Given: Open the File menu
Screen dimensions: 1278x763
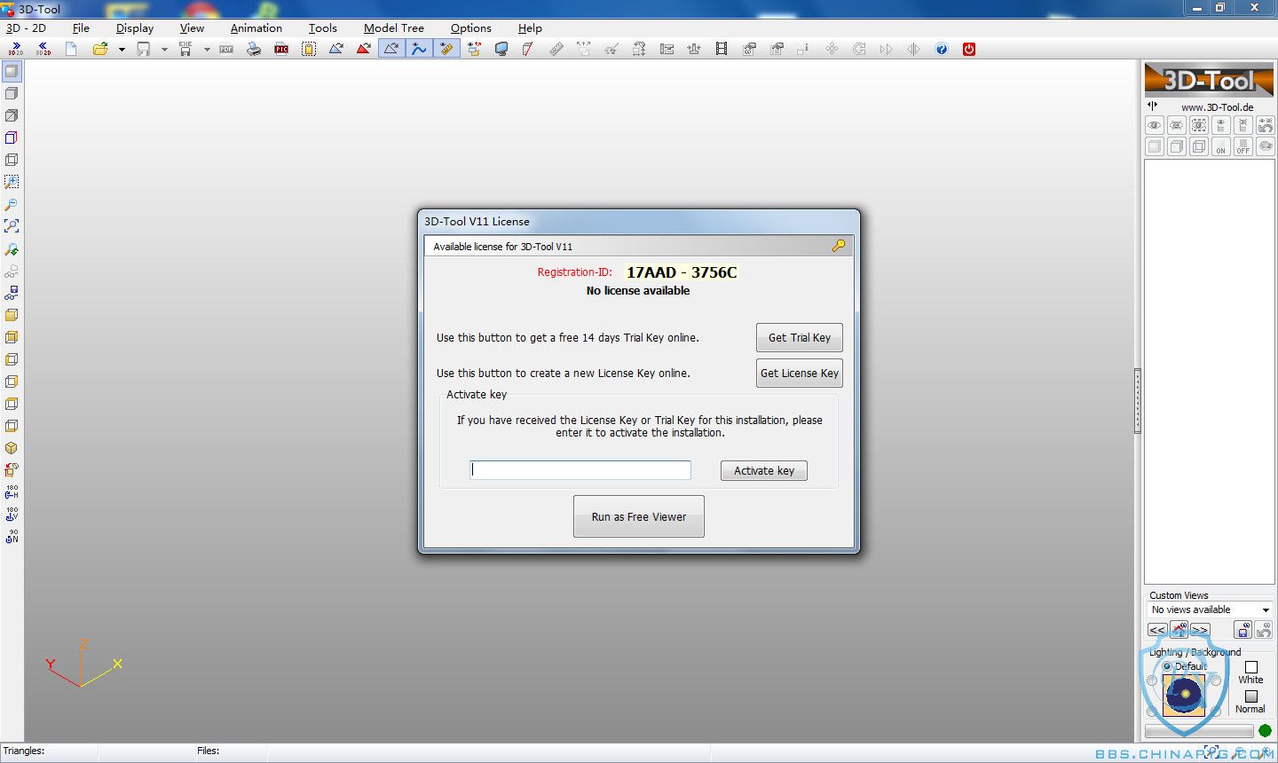Looking at the screenshot, I should 81,28.
